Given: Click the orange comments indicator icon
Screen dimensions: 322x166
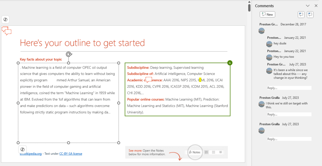Looking at the screenshot, I should click(x=6, y=31).
